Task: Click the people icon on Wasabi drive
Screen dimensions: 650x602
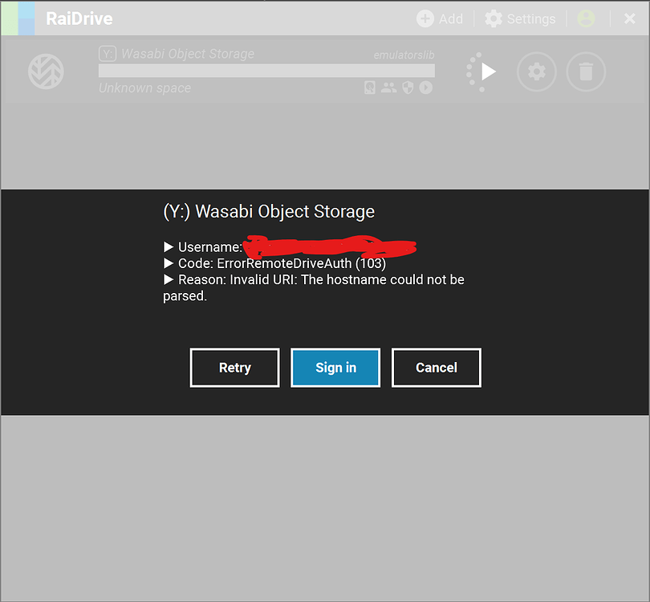Action: (x=389, y=87)
